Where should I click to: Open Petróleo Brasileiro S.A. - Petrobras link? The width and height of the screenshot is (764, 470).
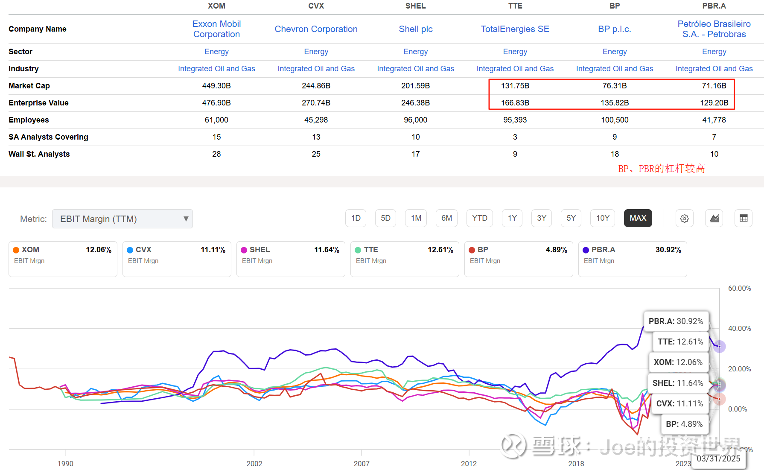[x=714, y=29]
